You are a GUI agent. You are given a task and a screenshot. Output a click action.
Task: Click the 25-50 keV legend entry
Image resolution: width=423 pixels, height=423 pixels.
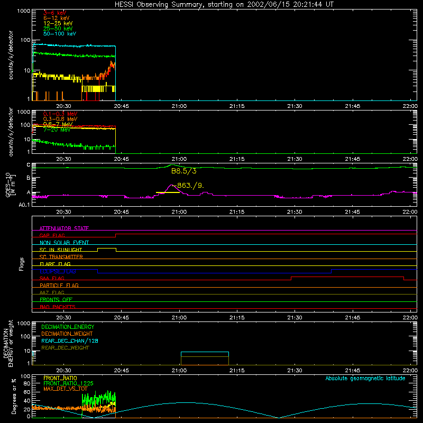(58, 29)
